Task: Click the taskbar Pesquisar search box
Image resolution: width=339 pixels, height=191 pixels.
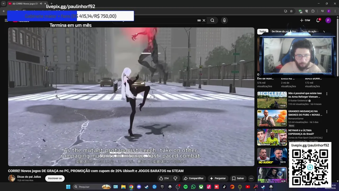Action: point(92,187)
